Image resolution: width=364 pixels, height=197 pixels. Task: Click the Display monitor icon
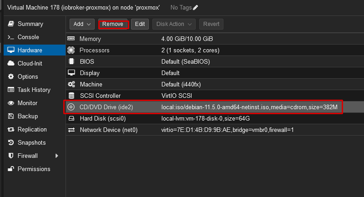71,73
